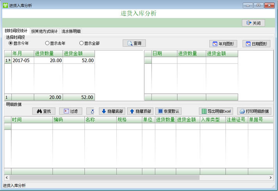278x191 pixels.
Task: Click the right arrow of the horizontal scrollbar
Action: click(271, 177)
